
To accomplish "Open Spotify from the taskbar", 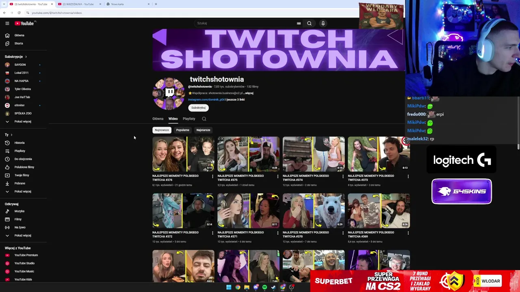I will (264, 287).
